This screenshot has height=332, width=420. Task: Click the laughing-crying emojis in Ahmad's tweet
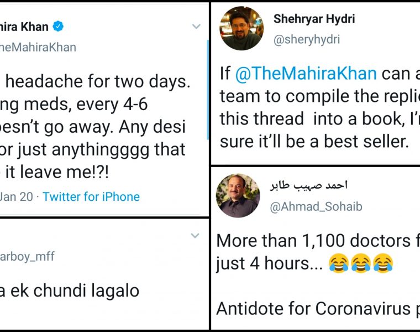(x=360, y=264)
